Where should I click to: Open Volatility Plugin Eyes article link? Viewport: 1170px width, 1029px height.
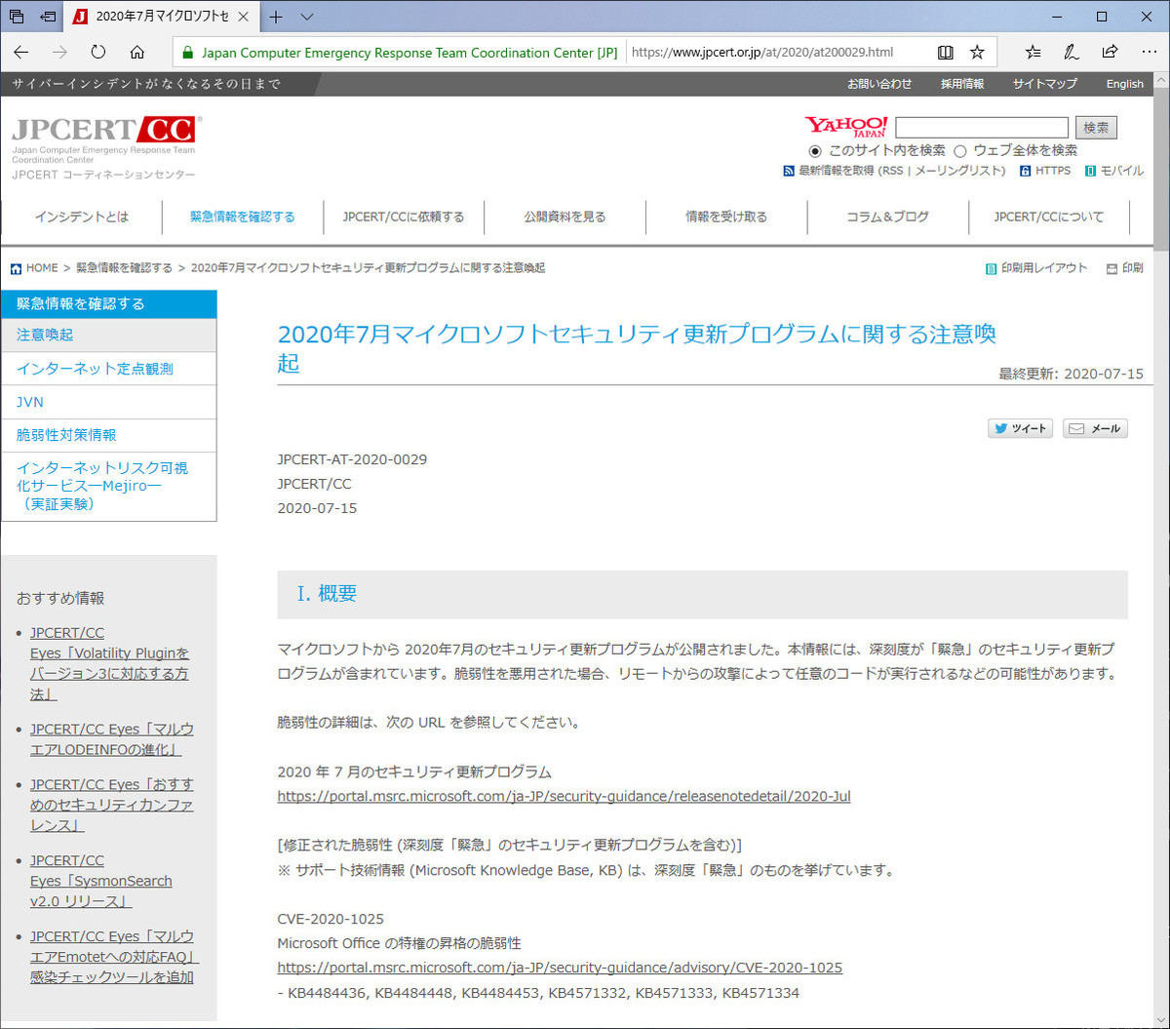pyautogui.click(x=109, y=663)
